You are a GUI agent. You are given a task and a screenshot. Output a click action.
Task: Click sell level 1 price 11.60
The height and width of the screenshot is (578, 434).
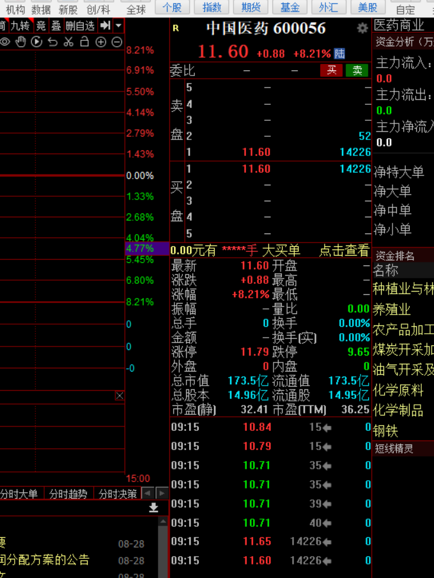pyautogui.click(x=256, y=152)
